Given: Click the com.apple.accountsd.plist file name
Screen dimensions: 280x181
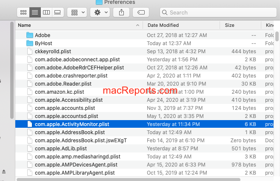Looking at the screenshot, I should pyautogui.click(x=66, y=116).
